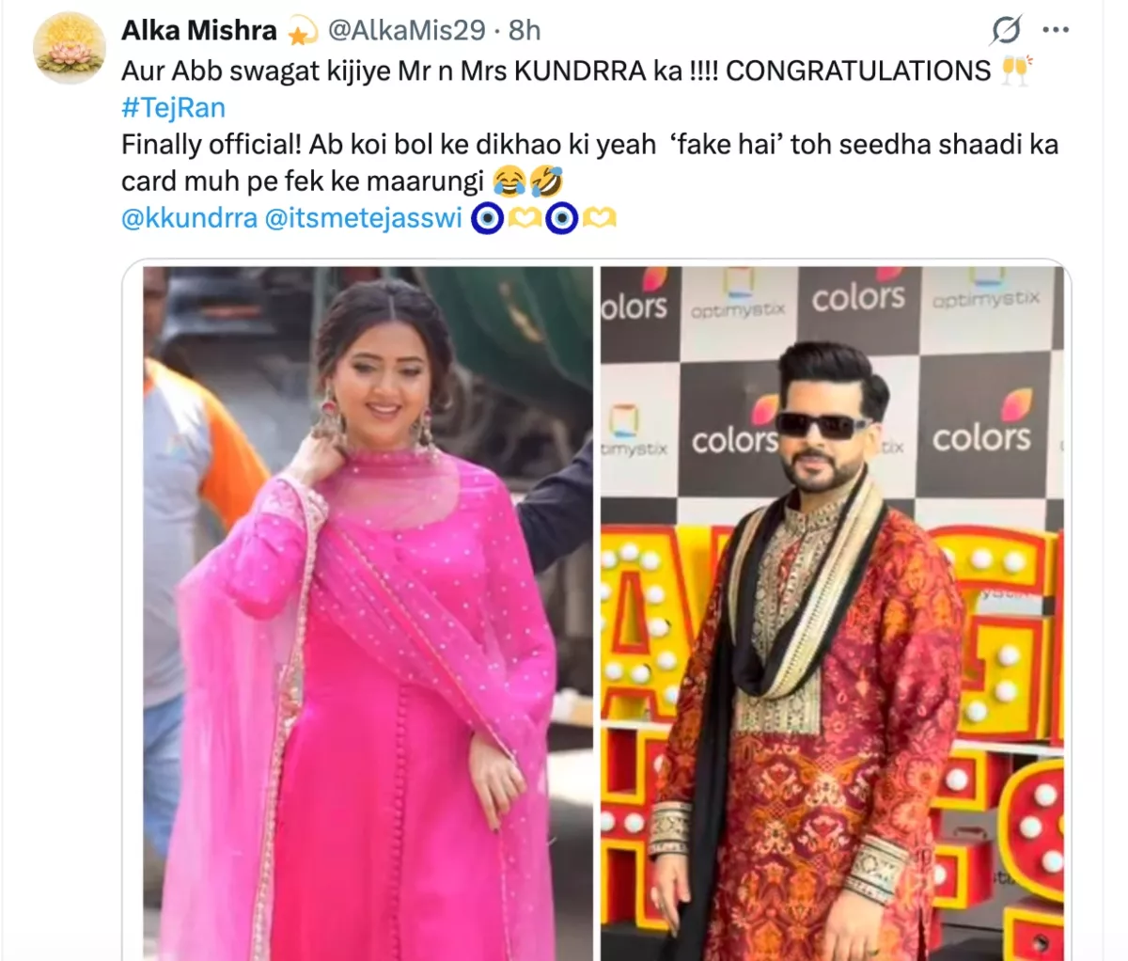The height and width of the screenshot is (961, 1128).
Task: Click the crying-laughing emoji after maarungi
Action: [509, 181]
